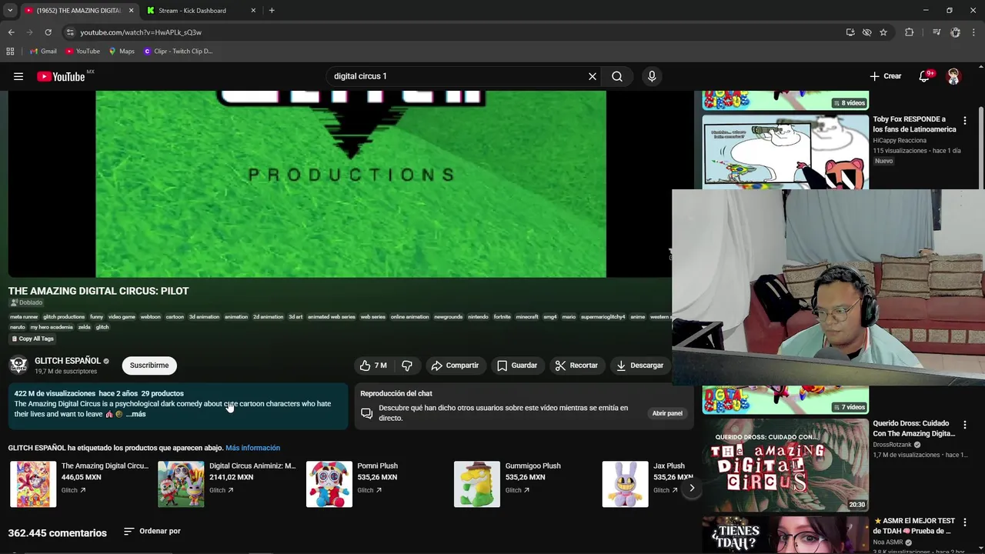Click the 'minecraft' tag
This screenshot has height=554, width=985.
pos(527,317)
